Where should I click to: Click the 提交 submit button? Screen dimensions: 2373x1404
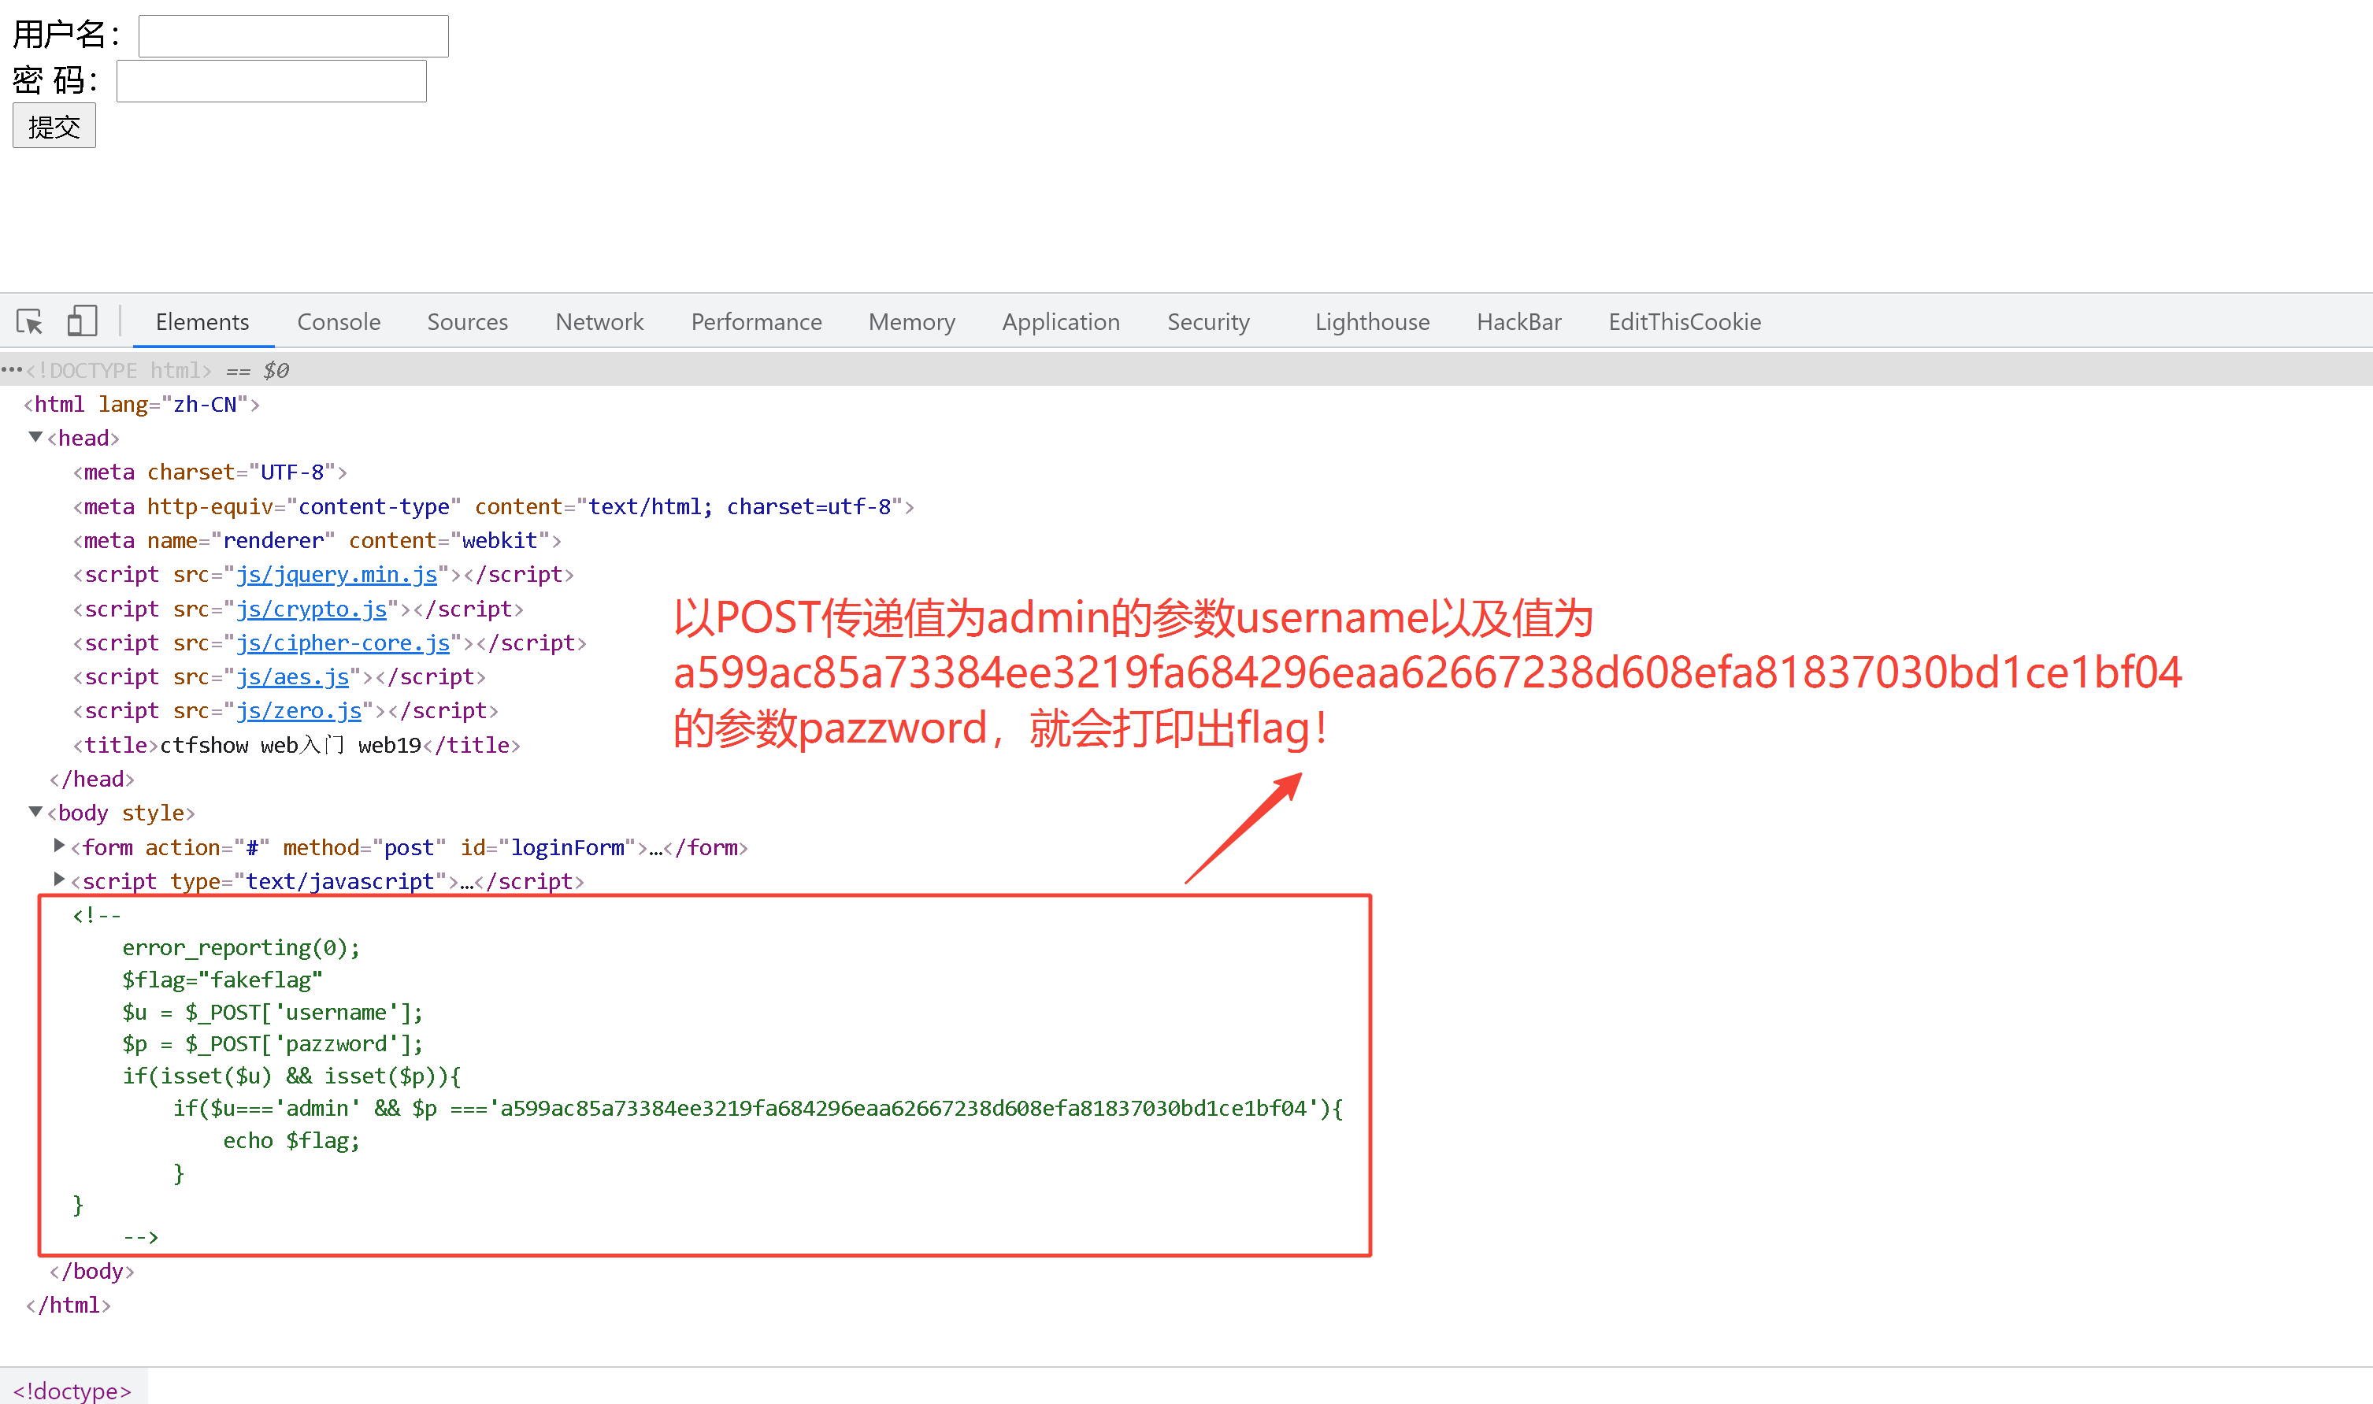54,127
